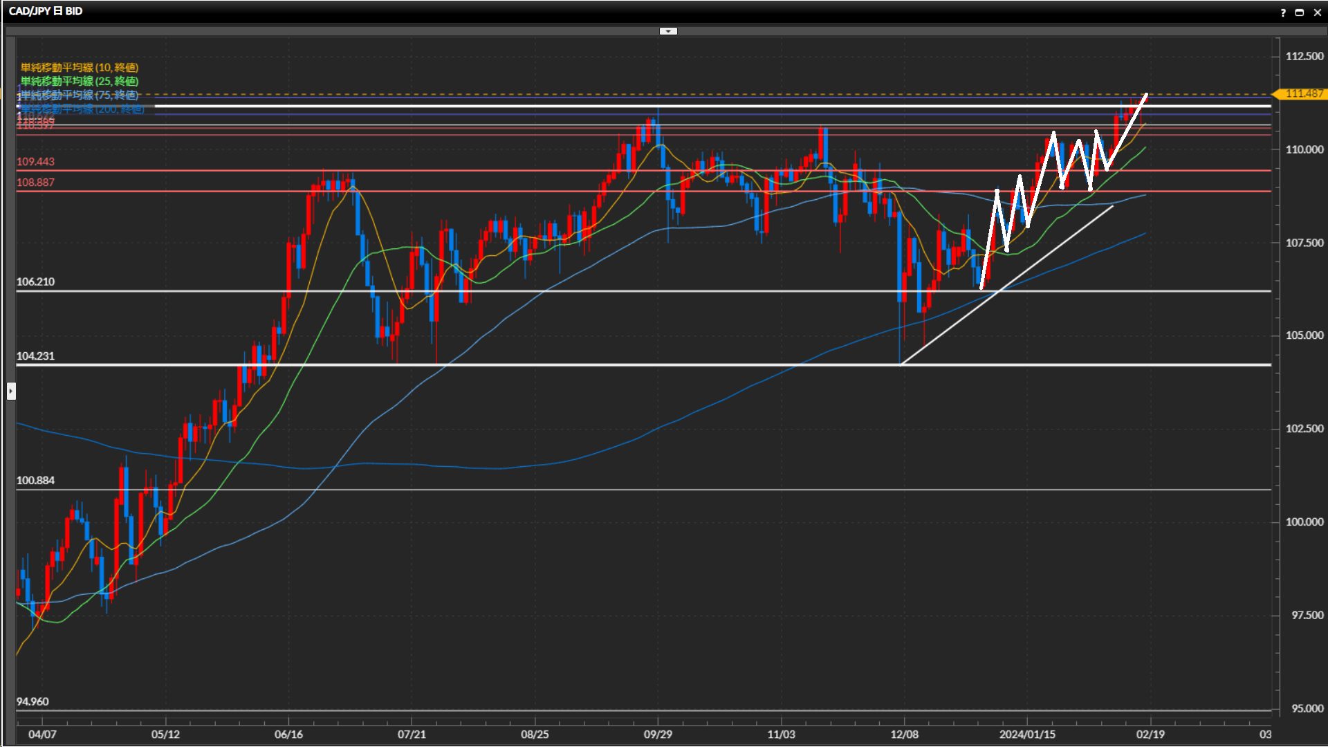This screenshot has width=1328, height=747.
Task: Expand the left side panel arrow
Action: point(11,391)
